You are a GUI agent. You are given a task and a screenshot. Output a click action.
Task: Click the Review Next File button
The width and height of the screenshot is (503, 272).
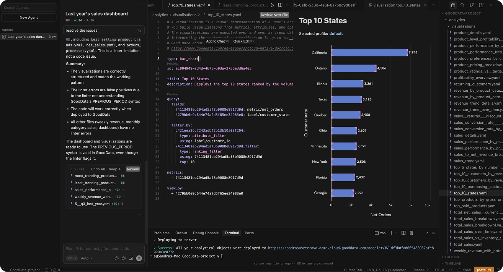pos(274,15)
